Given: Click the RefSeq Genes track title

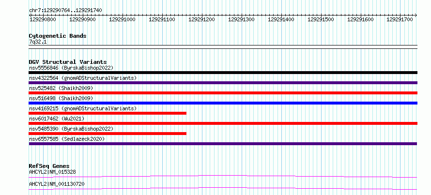Looking at the screenshot, I should [x=49, y=166].
